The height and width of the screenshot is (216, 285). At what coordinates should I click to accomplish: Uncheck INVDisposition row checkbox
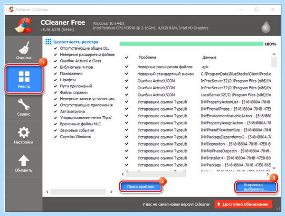tap(127, 144)
